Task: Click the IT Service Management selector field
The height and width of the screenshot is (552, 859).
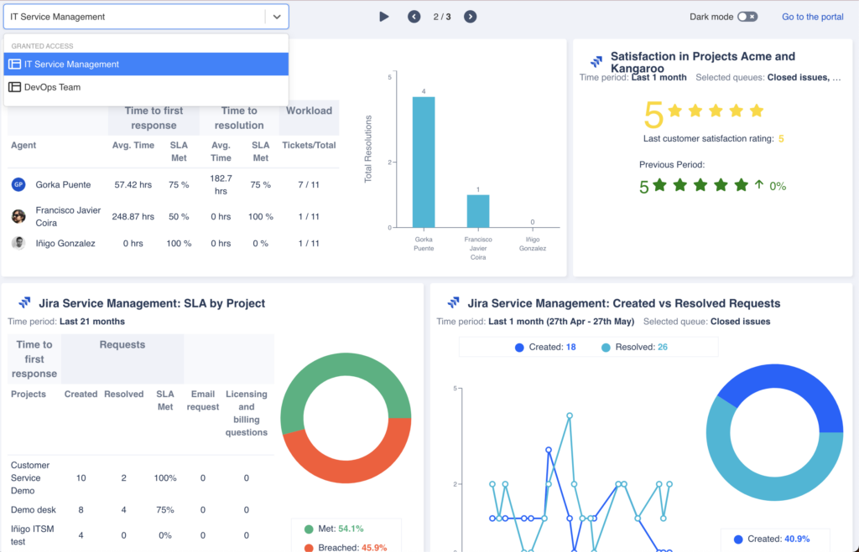Action: point(146,17)
